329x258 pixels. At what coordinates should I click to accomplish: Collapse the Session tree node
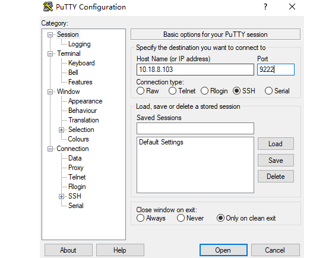pyautogui.click(x=50, y=34)
